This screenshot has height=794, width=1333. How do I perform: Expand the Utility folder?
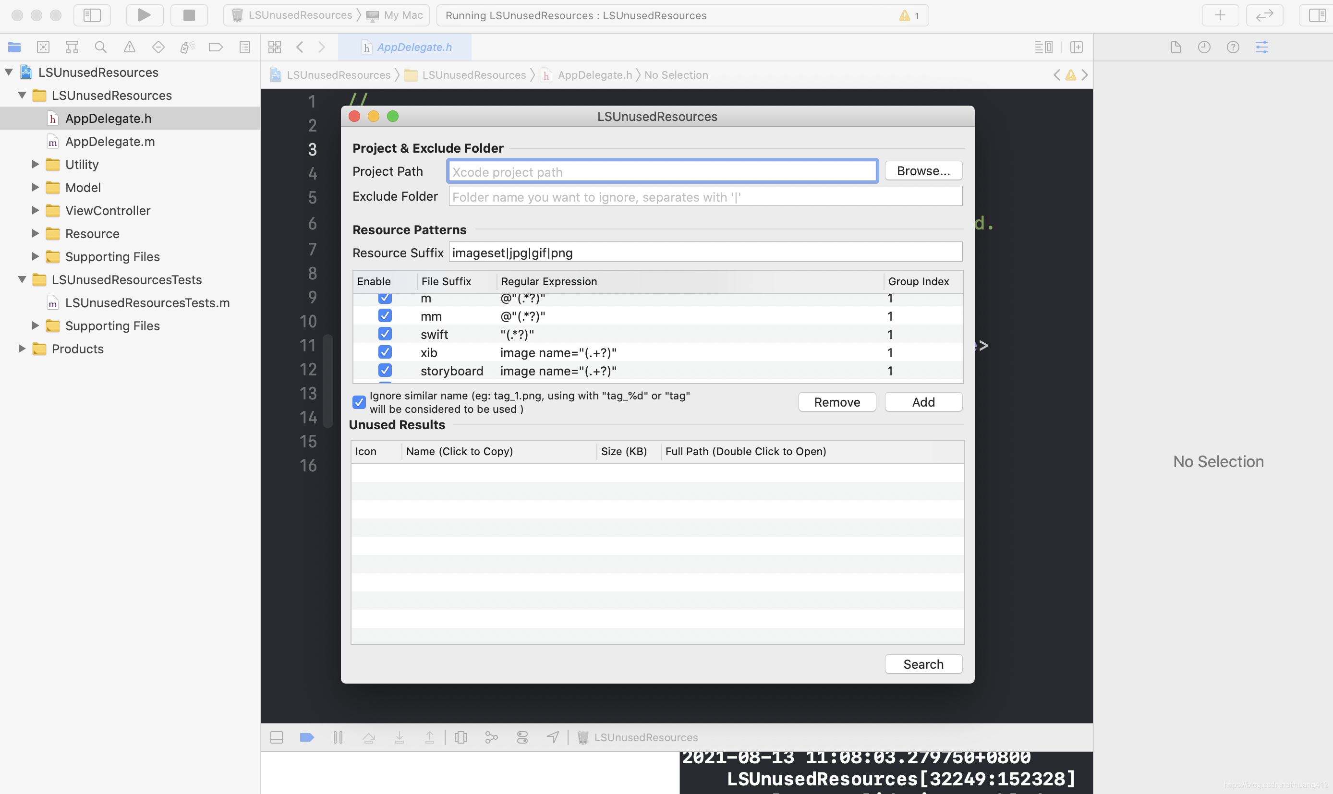[x=36, y=164]
